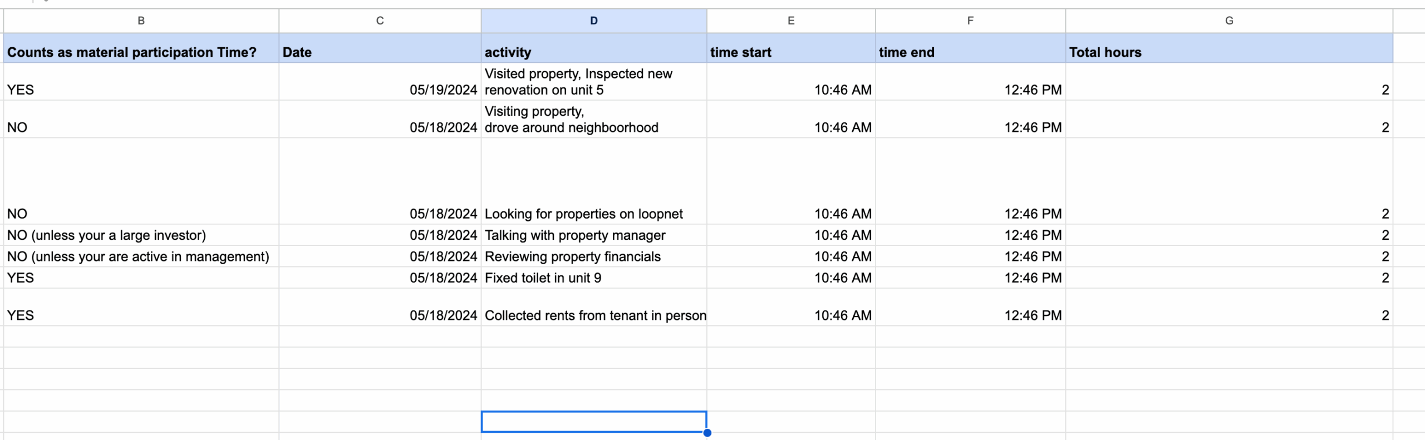The height and width of the screenshot is (440, 1425).
Task: Select column C by clicking its header
Action: (x=380, y=21)
